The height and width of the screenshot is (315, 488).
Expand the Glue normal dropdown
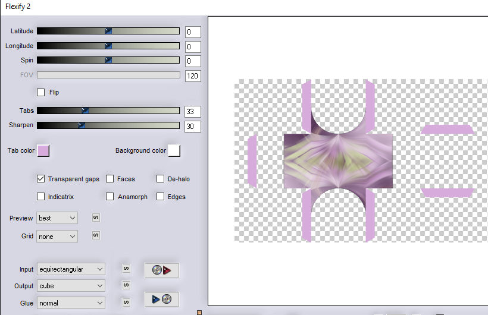pyautogui.click(x=71, y=303)
